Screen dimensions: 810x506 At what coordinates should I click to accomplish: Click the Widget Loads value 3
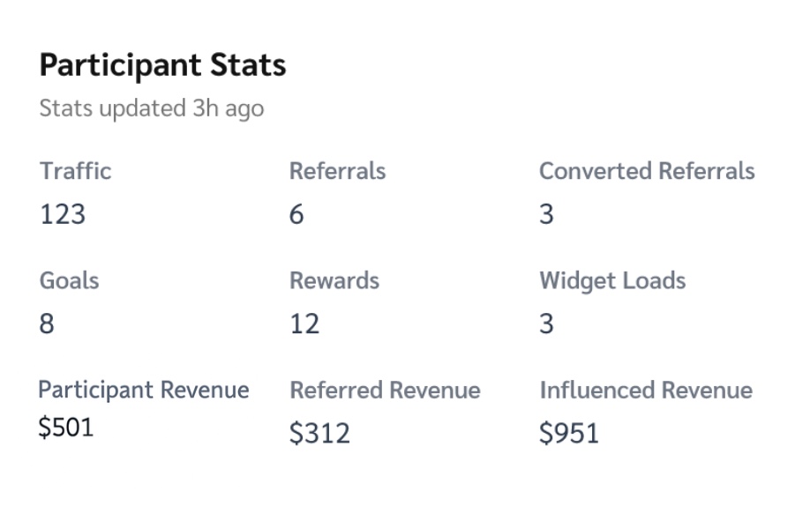(546, 324)
